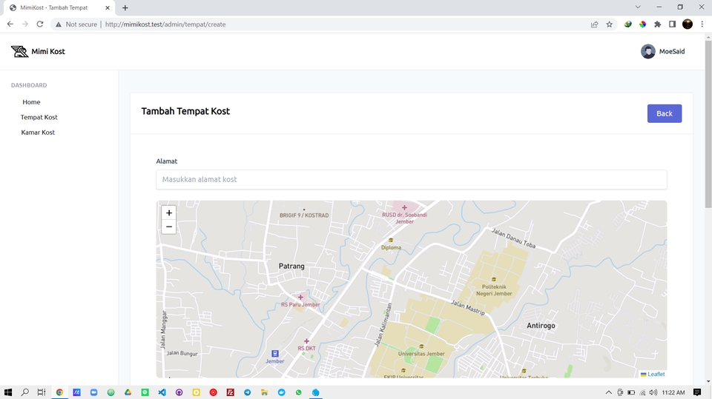
Task: Open a new browser tab
Action: tap(125, 7)
